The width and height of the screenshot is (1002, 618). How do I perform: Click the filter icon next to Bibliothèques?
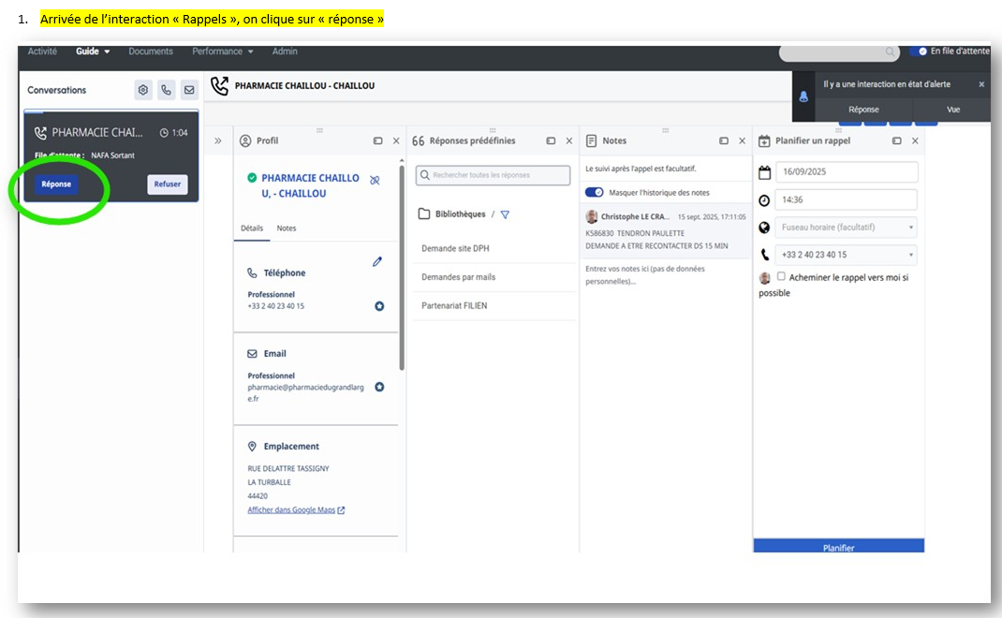(505, 214)
